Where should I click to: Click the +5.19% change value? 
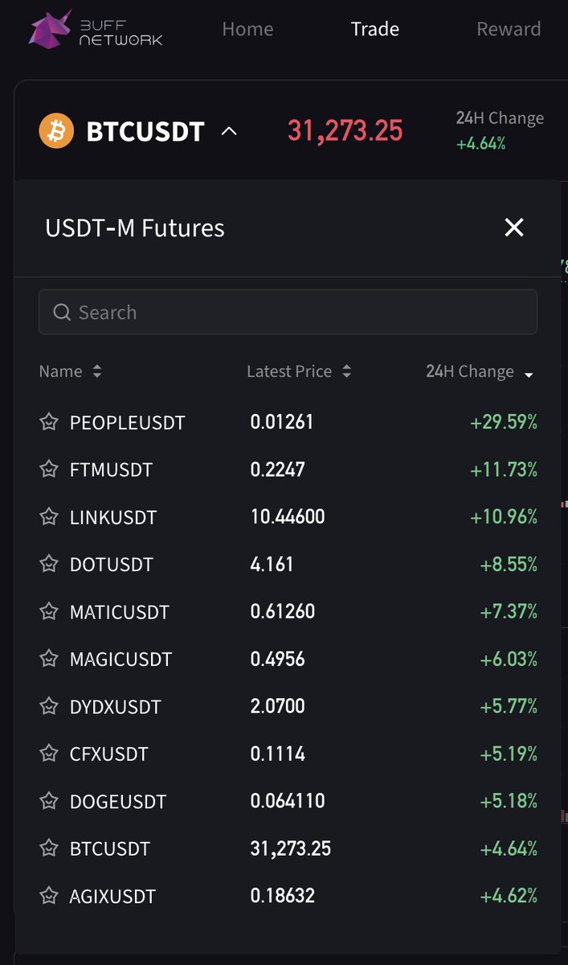(509, 754)
